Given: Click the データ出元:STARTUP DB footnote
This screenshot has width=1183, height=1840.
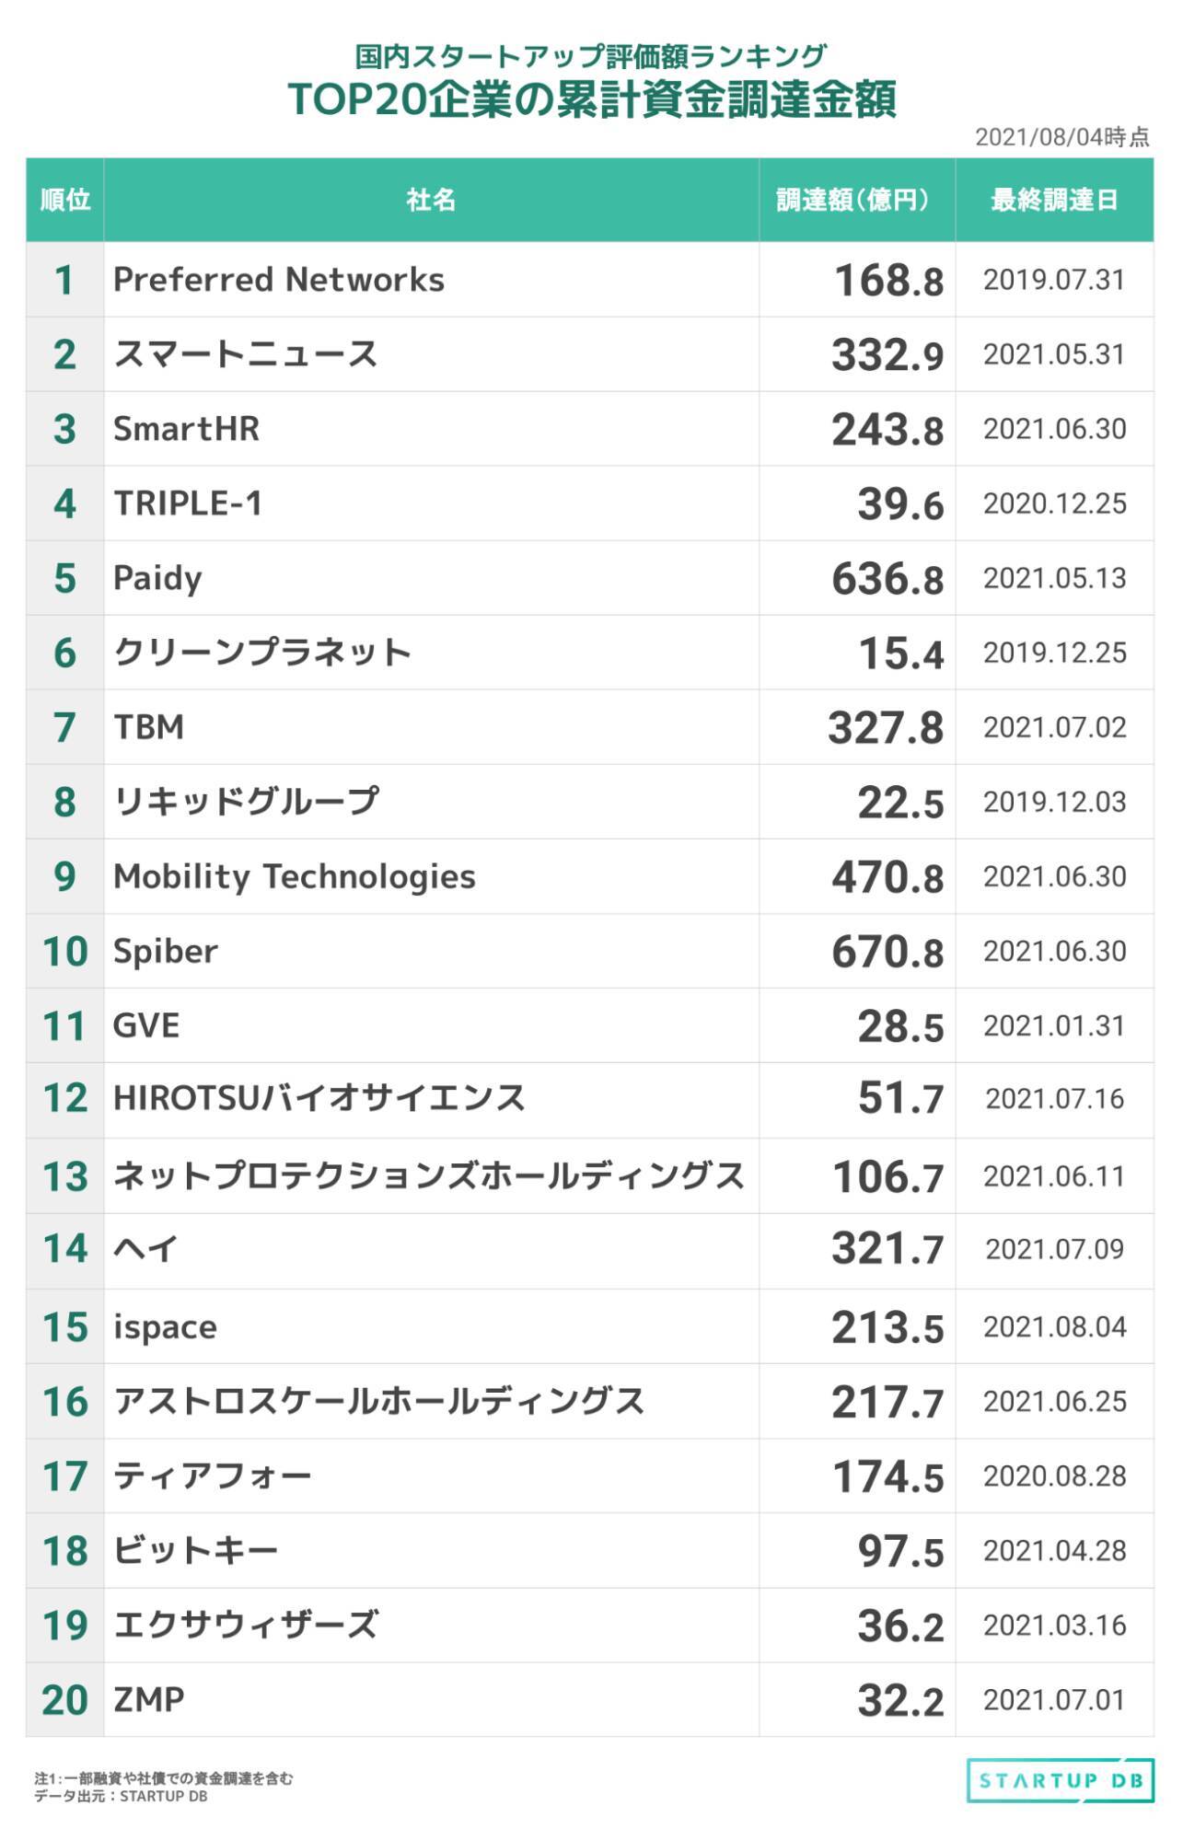Looking at the screenshot, I should tap(121, 1796).
